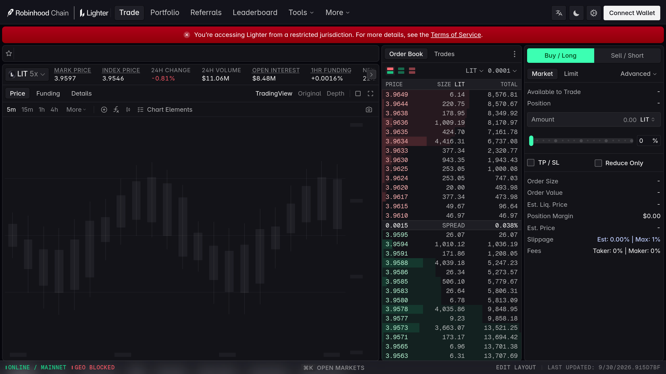Open the Details tab
The image size is (666, 374).
(81, 94)
